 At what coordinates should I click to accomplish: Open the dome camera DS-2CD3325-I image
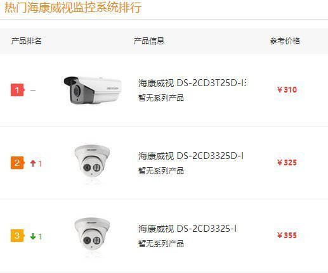pyautogui.click(x=92, y=236)
